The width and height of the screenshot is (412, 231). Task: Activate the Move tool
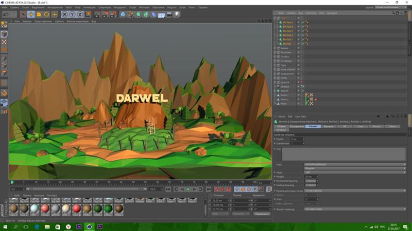click(x=31, y=14)
